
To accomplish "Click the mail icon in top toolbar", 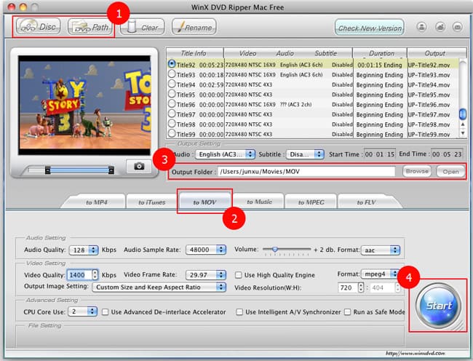I will tap(458, 27).
